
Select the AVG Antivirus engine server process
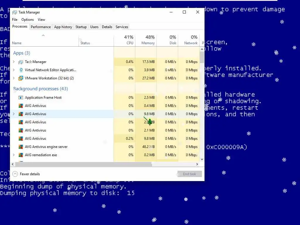tap(105, 147)
